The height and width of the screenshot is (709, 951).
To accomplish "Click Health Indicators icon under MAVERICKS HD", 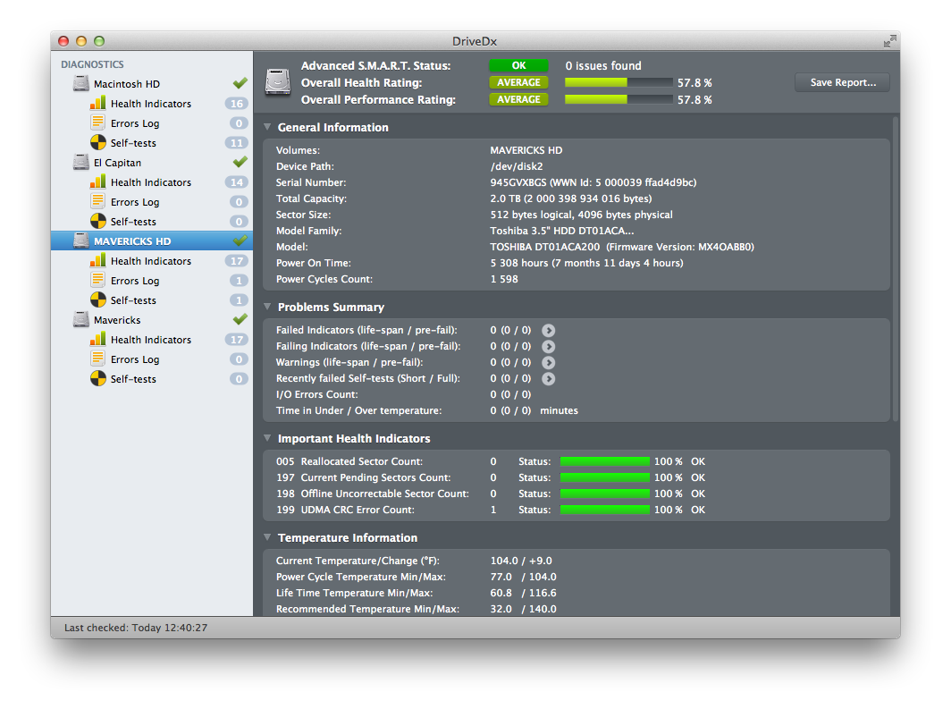I will pyautogui.click(x=97, y=261).
